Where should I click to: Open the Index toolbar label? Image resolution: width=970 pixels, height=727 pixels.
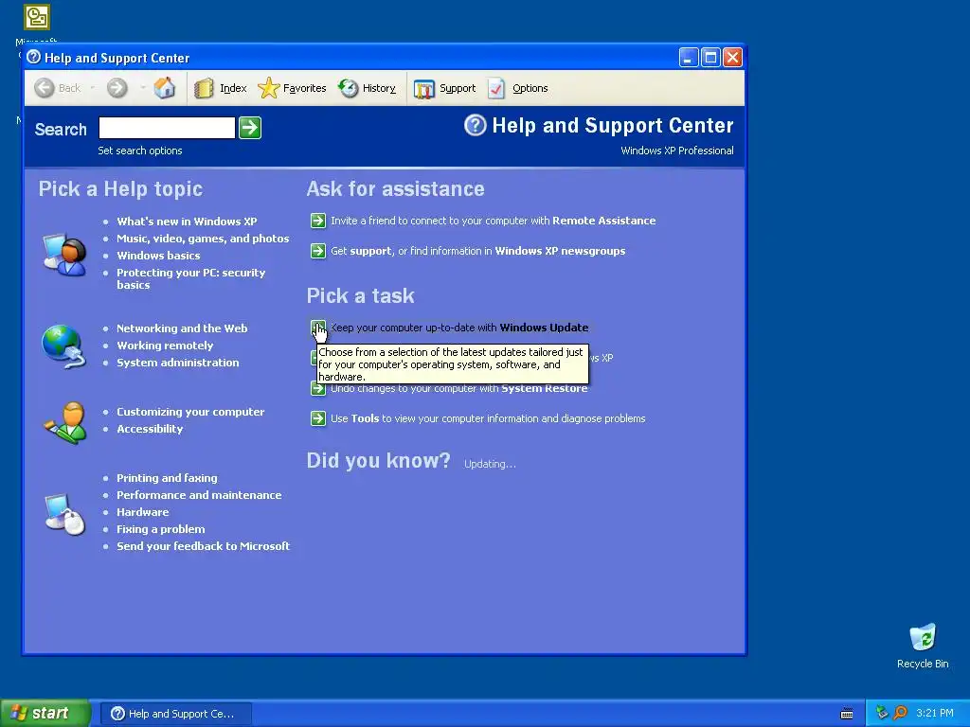click(x=233, y=88)
